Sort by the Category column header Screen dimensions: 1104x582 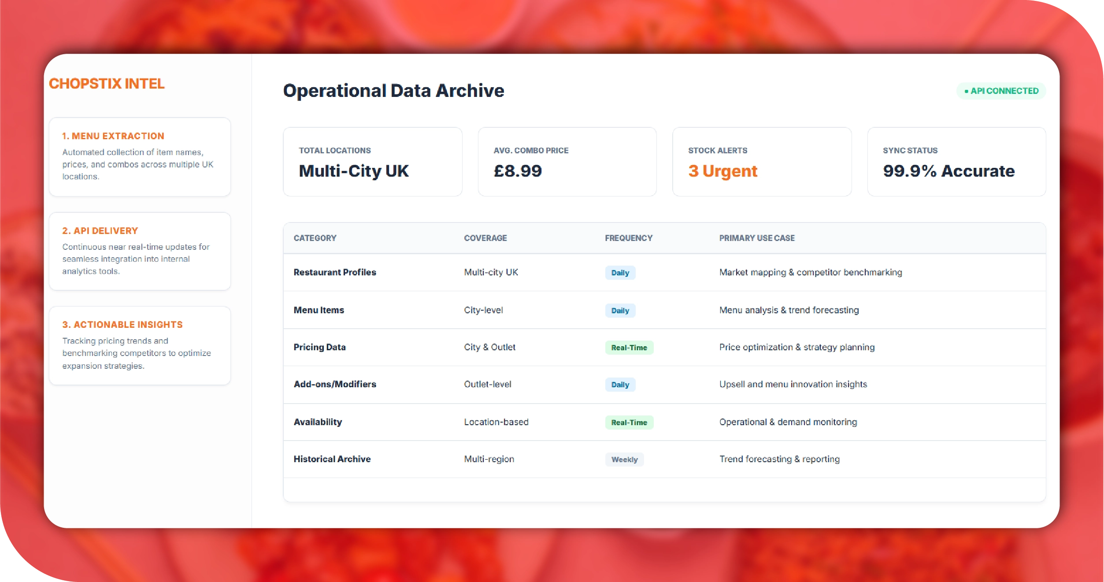315,238
